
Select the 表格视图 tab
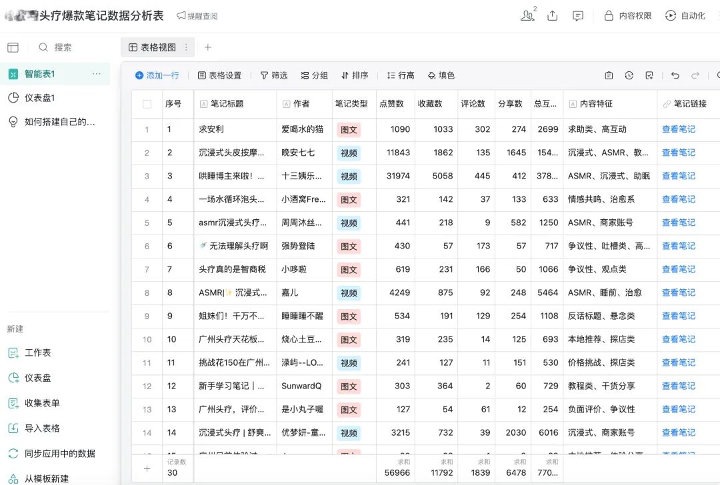[153, 47]
